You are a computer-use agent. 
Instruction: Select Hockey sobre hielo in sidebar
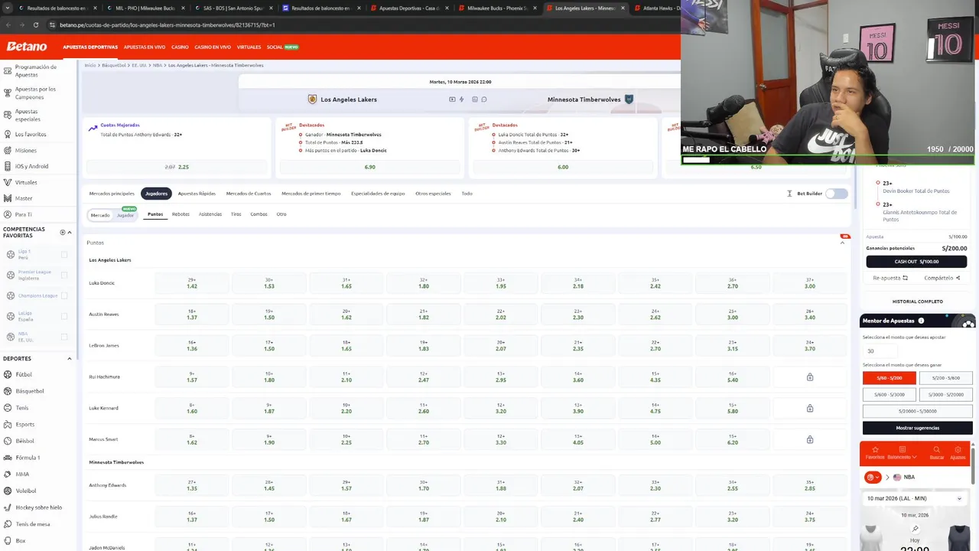tap(38, 507)
